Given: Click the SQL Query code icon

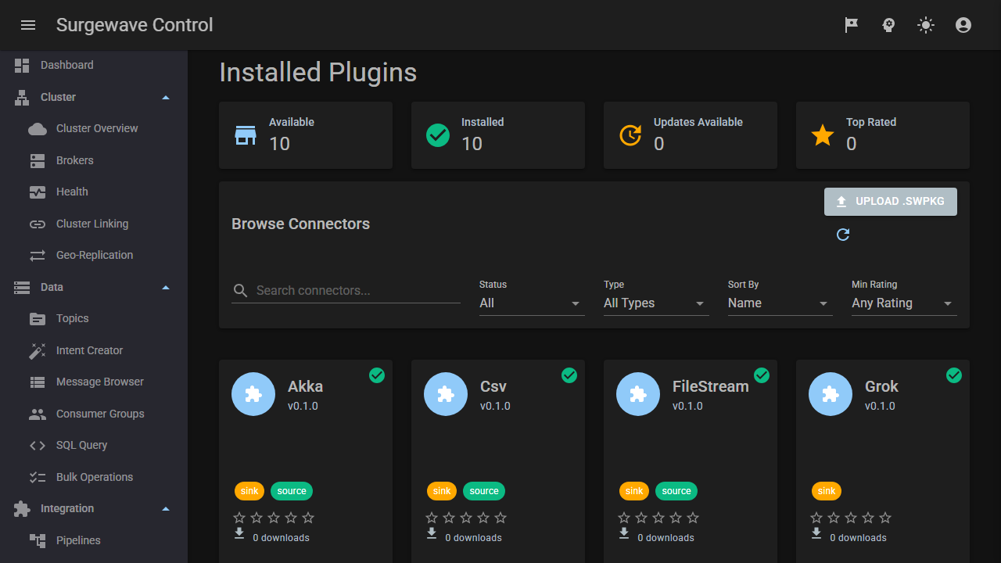Looking at the screenshot, I should (38, 446).
